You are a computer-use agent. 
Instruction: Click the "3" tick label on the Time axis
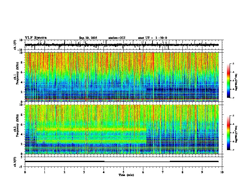(x=84, y=172)
